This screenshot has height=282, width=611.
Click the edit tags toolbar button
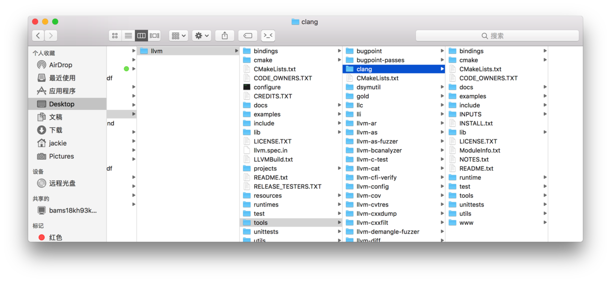pos(248,35)
